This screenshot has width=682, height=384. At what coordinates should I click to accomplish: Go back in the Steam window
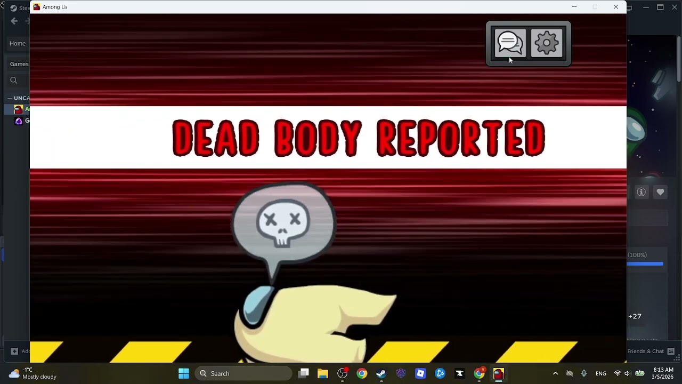pyautogui.click(x=14, y=21)
